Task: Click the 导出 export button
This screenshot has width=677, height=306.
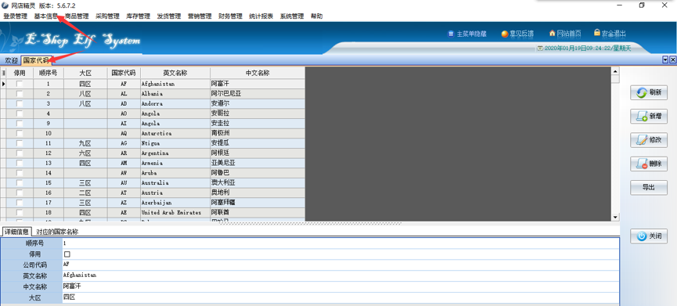Action: [649, 188]
